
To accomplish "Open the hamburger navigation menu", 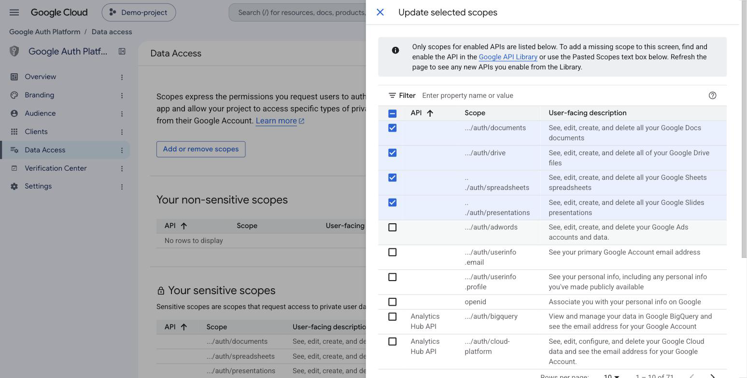I will [x=14, y=13].
